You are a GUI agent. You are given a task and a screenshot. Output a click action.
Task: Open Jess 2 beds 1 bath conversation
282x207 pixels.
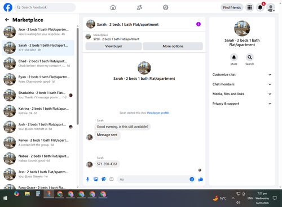[x=38, y=174]
